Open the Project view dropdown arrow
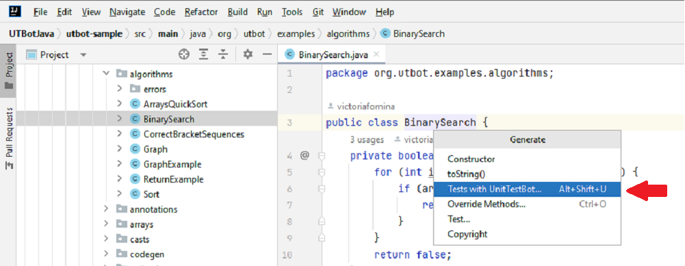The image size is (685, 266). click(x=83, y=55)
